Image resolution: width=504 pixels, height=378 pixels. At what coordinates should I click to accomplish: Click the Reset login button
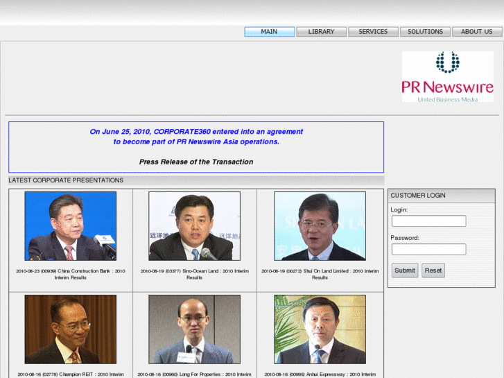click(433, 270)
